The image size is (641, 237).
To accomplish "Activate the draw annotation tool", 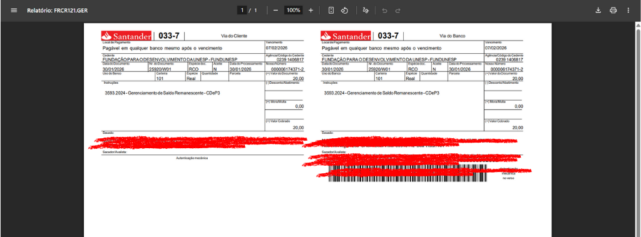I will pos(366,10).
